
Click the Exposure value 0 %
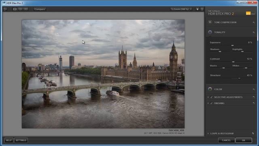250,43
